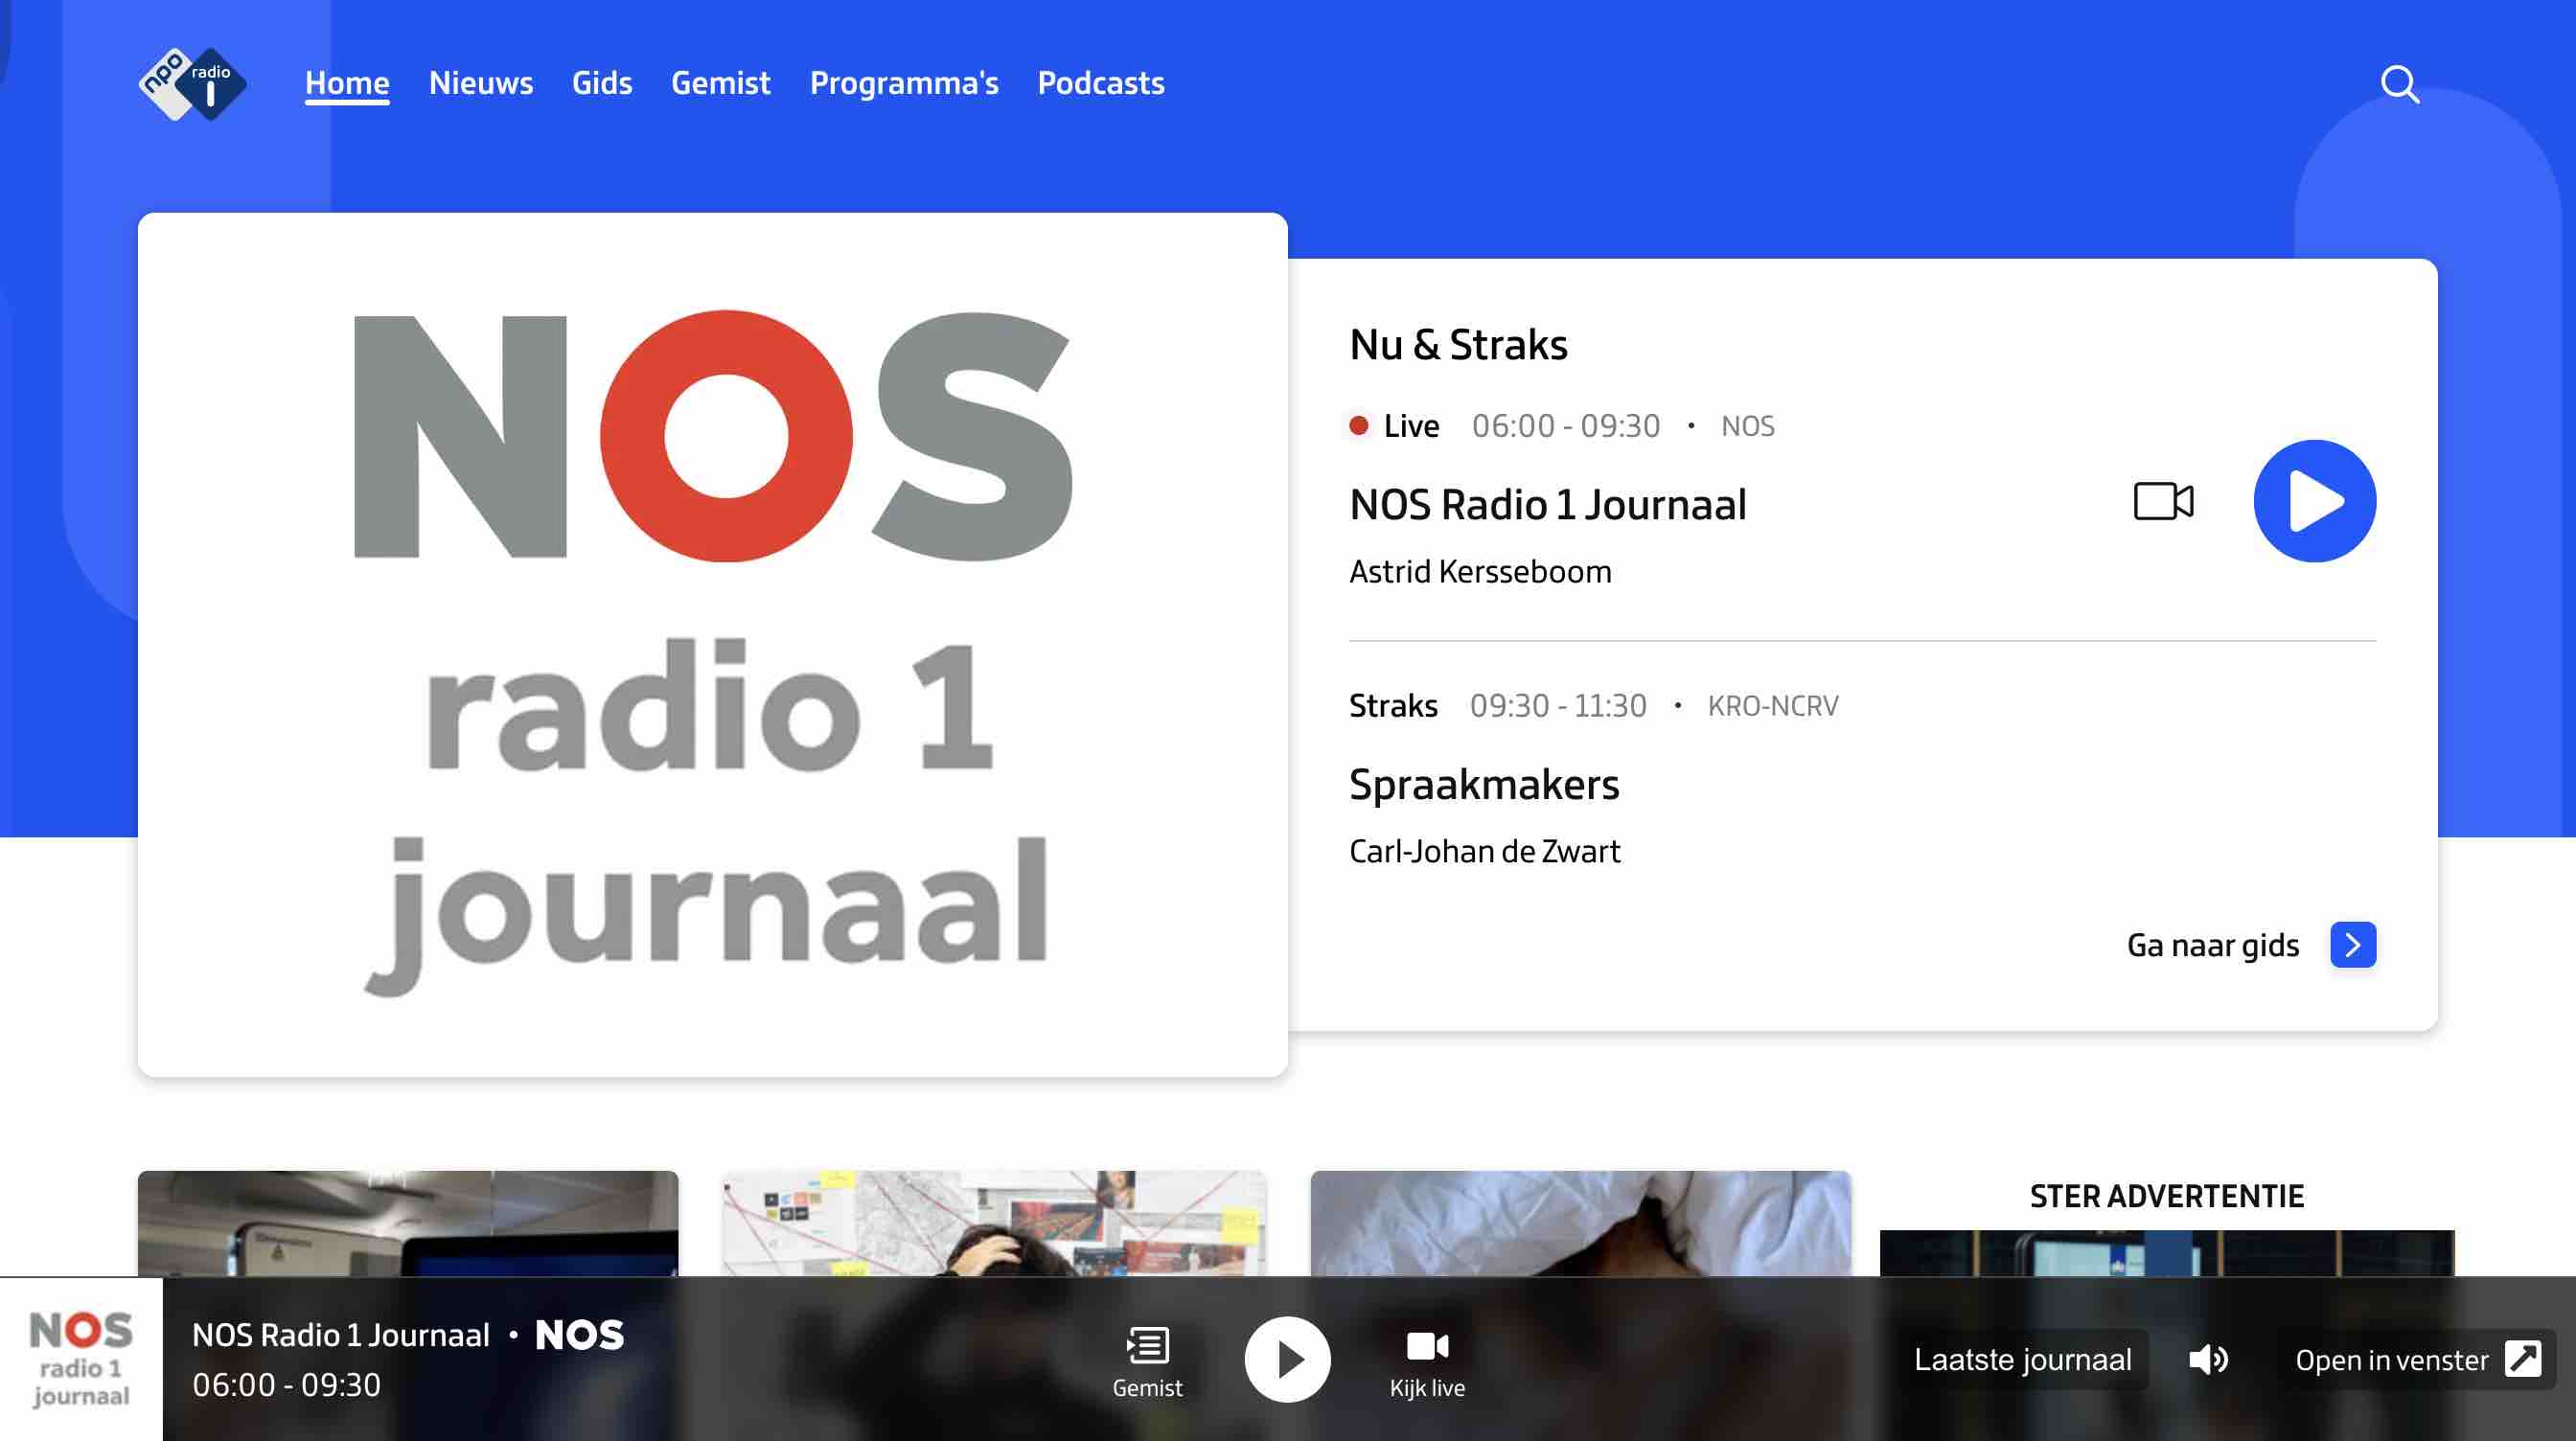Go to the Home menu item
Screen dimensions: 2576x1441
point(347,83)
